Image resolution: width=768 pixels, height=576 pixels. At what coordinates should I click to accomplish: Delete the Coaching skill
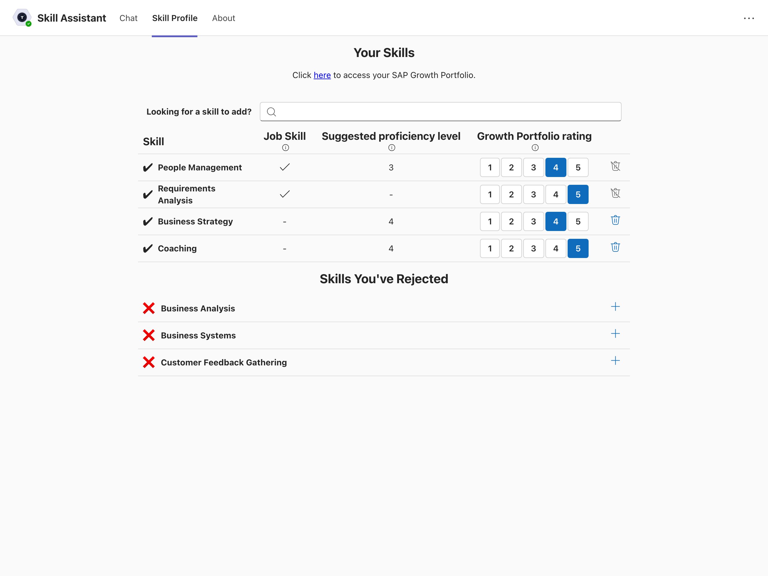615,247
